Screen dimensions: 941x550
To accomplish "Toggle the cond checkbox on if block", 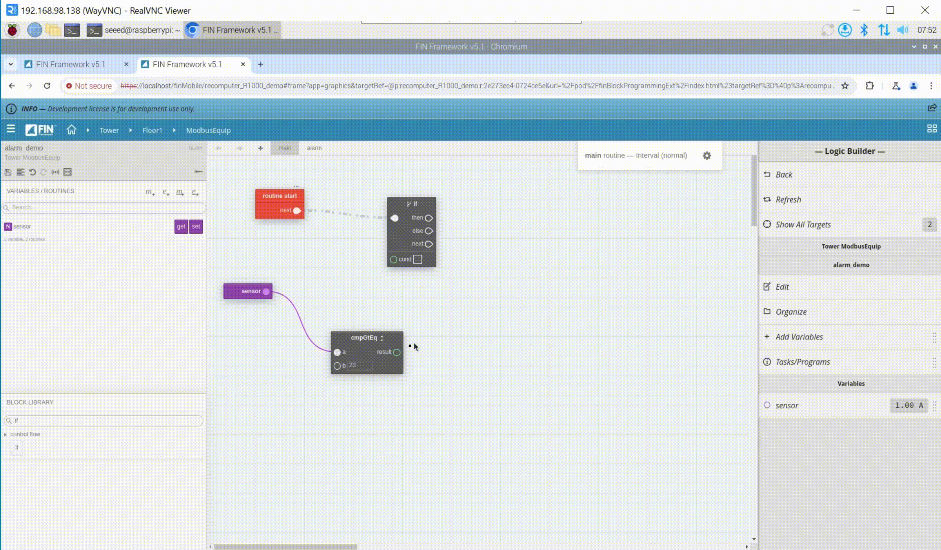I will [418, 260].
